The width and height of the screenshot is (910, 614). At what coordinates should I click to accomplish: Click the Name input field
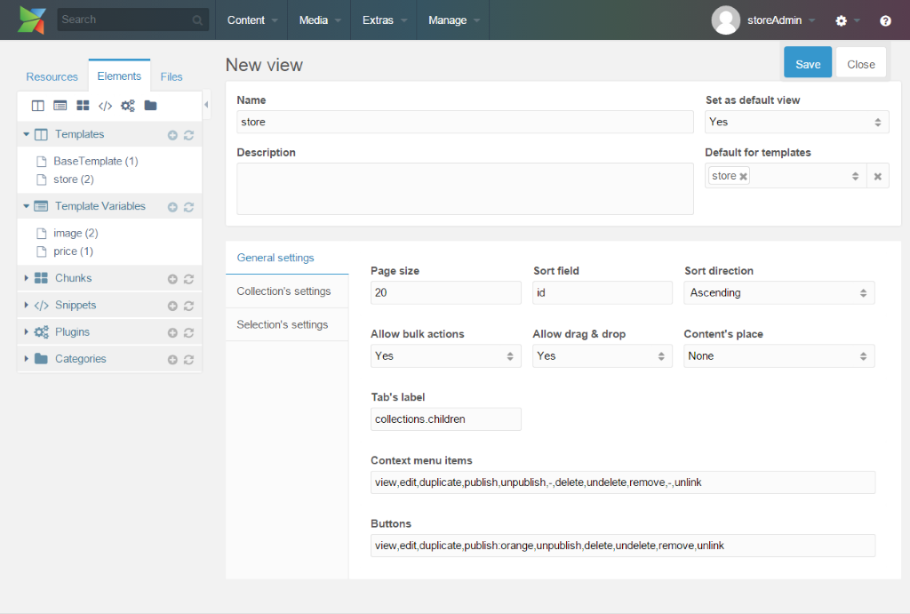[465, 122]
